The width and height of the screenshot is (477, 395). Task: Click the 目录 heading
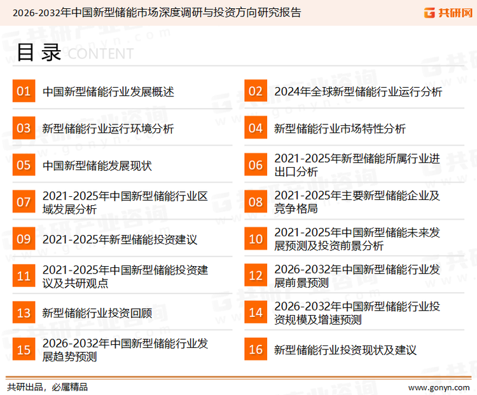tap(39, 53)
